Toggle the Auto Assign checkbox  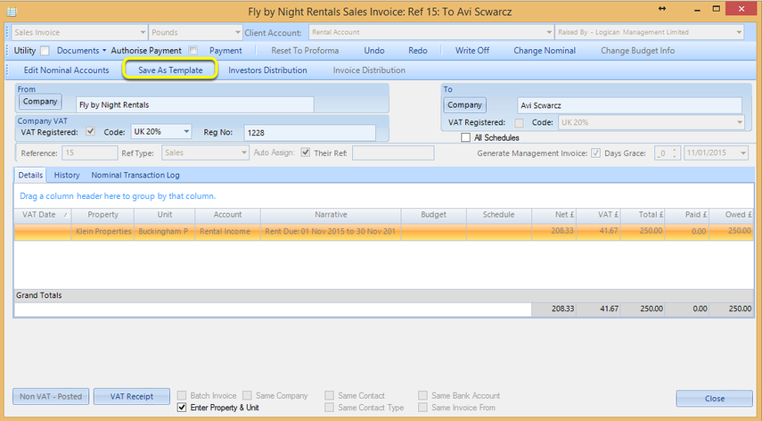coord(305,153)
